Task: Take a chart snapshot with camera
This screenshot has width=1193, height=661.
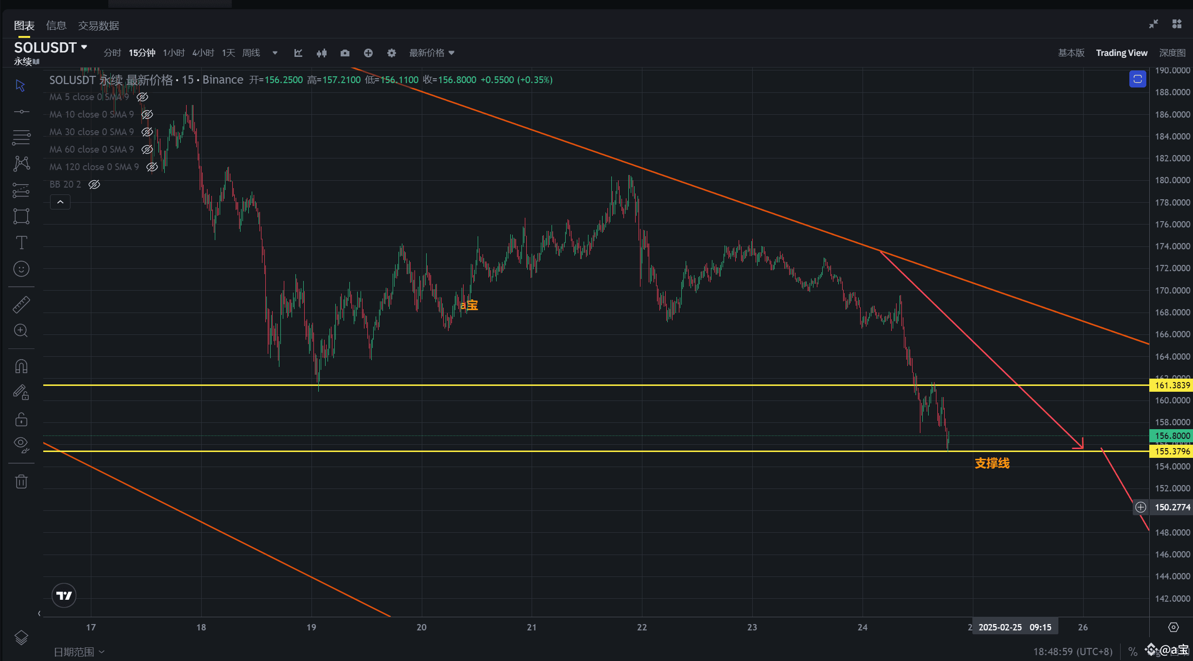Action: 345,53
